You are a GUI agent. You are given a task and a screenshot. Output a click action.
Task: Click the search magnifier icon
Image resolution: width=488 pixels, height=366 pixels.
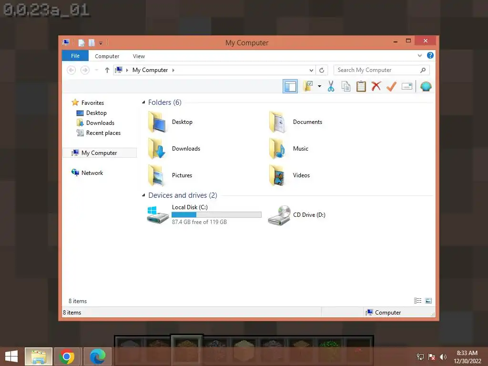[423, 70]
